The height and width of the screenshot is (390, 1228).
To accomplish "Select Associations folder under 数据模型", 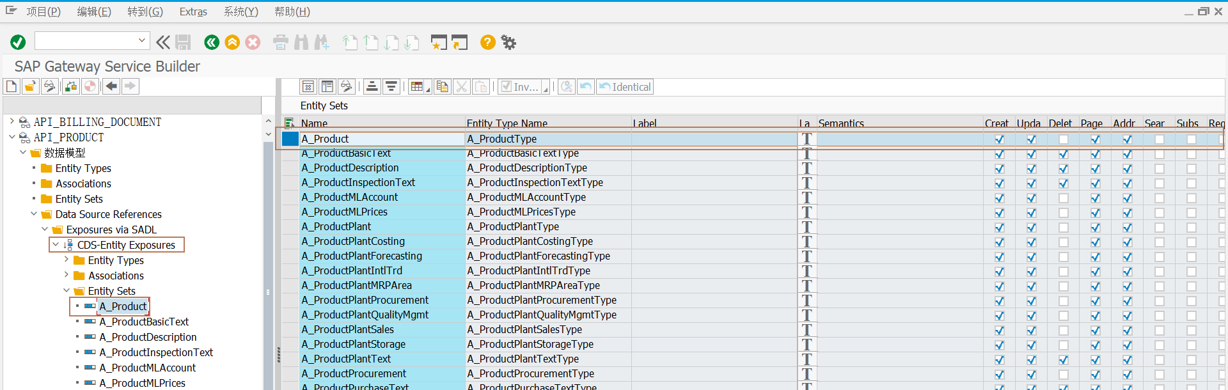I will 83,183.
